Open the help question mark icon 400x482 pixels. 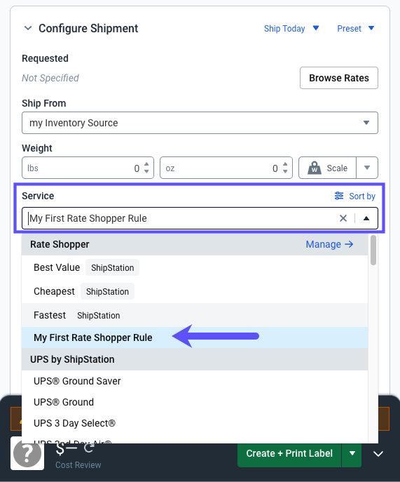click(27, 453)
